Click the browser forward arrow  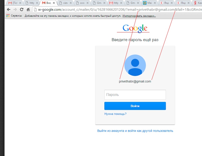point(15,9)
